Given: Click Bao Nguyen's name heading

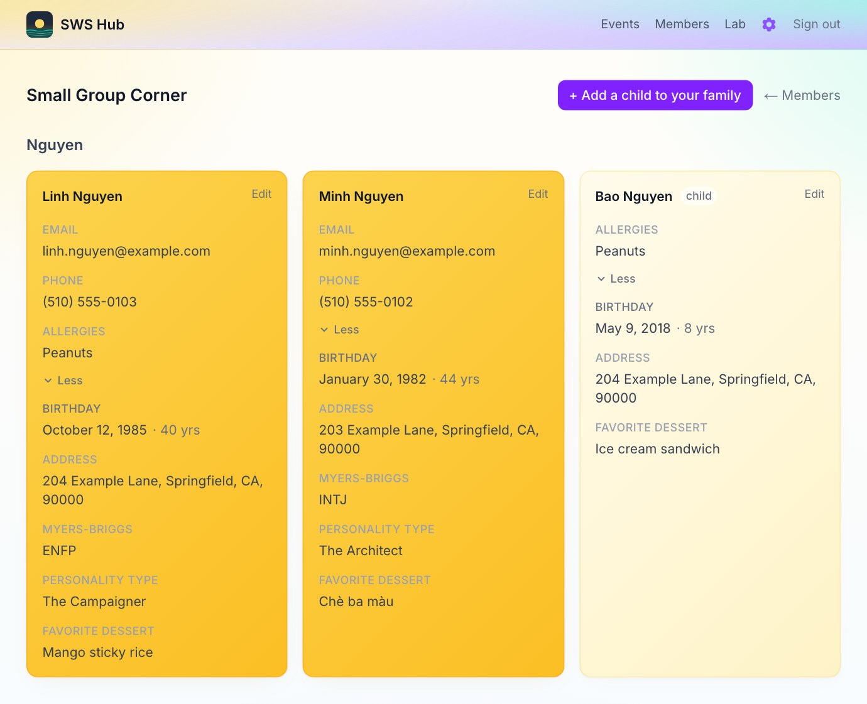Looking at the screenshot, I should 634,197.
